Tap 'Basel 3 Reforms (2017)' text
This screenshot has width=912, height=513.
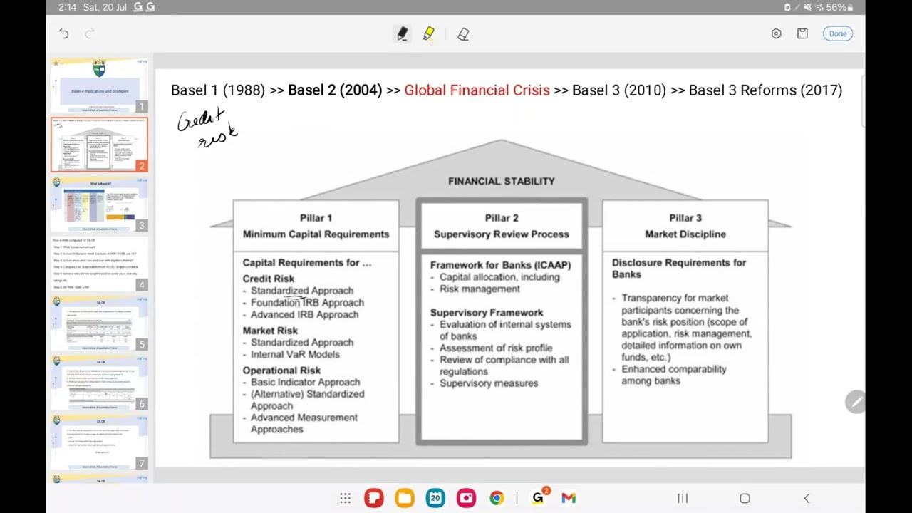coord(765,90)
